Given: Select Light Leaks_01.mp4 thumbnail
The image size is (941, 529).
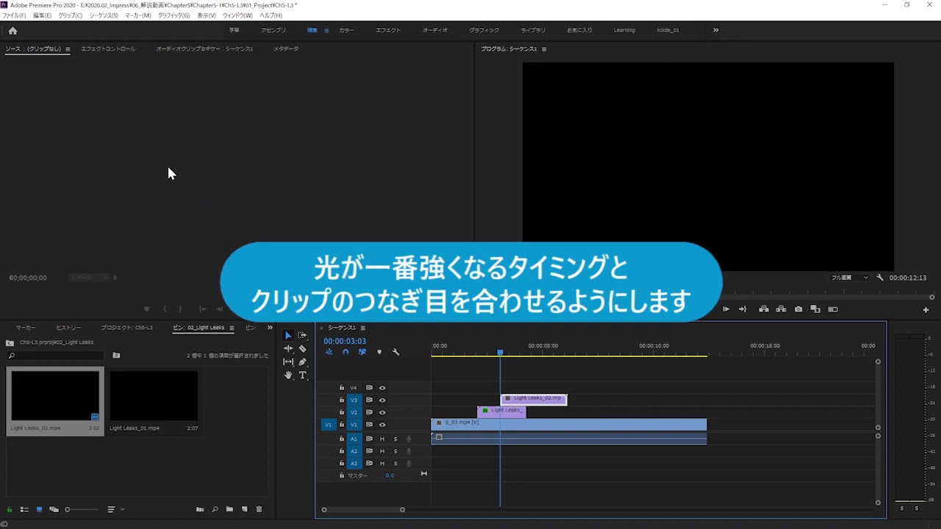Looking at the screenshot, I should tap(154, 396).
